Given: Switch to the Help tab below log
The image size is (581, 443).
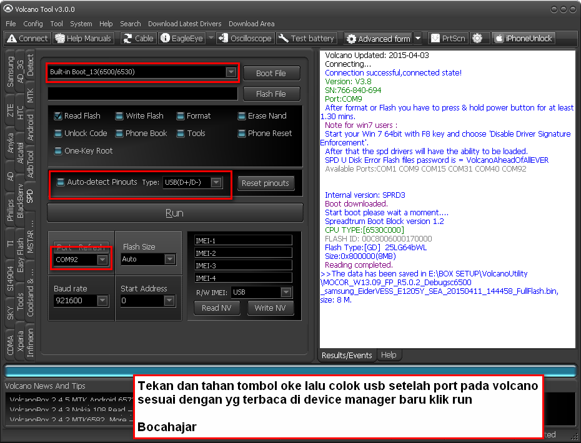Looking at the screenshot, I should point(389,355).
